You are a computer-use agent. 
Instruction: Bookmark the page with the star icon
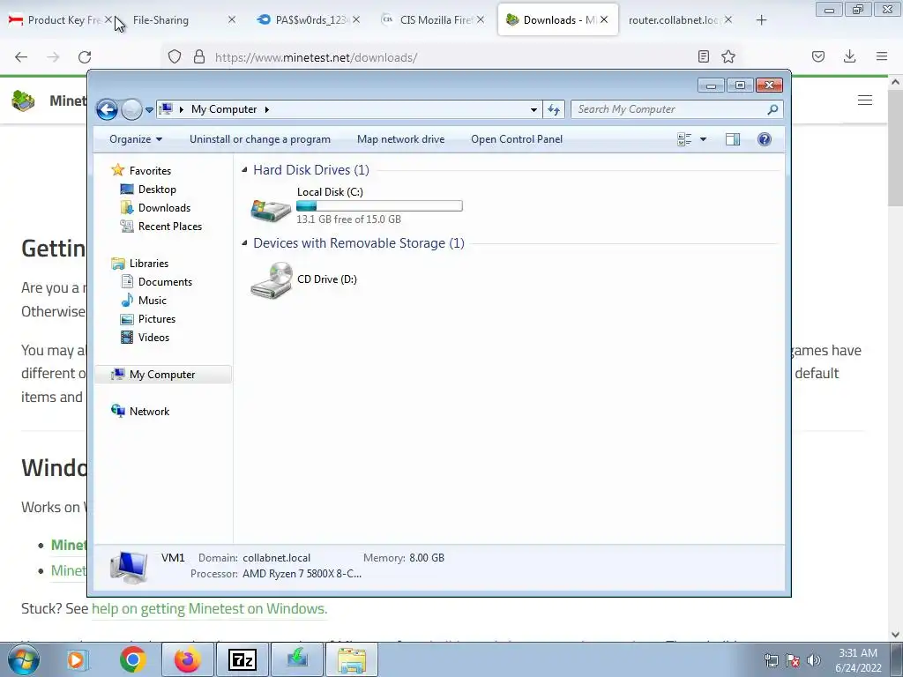[x=728, y=56]
